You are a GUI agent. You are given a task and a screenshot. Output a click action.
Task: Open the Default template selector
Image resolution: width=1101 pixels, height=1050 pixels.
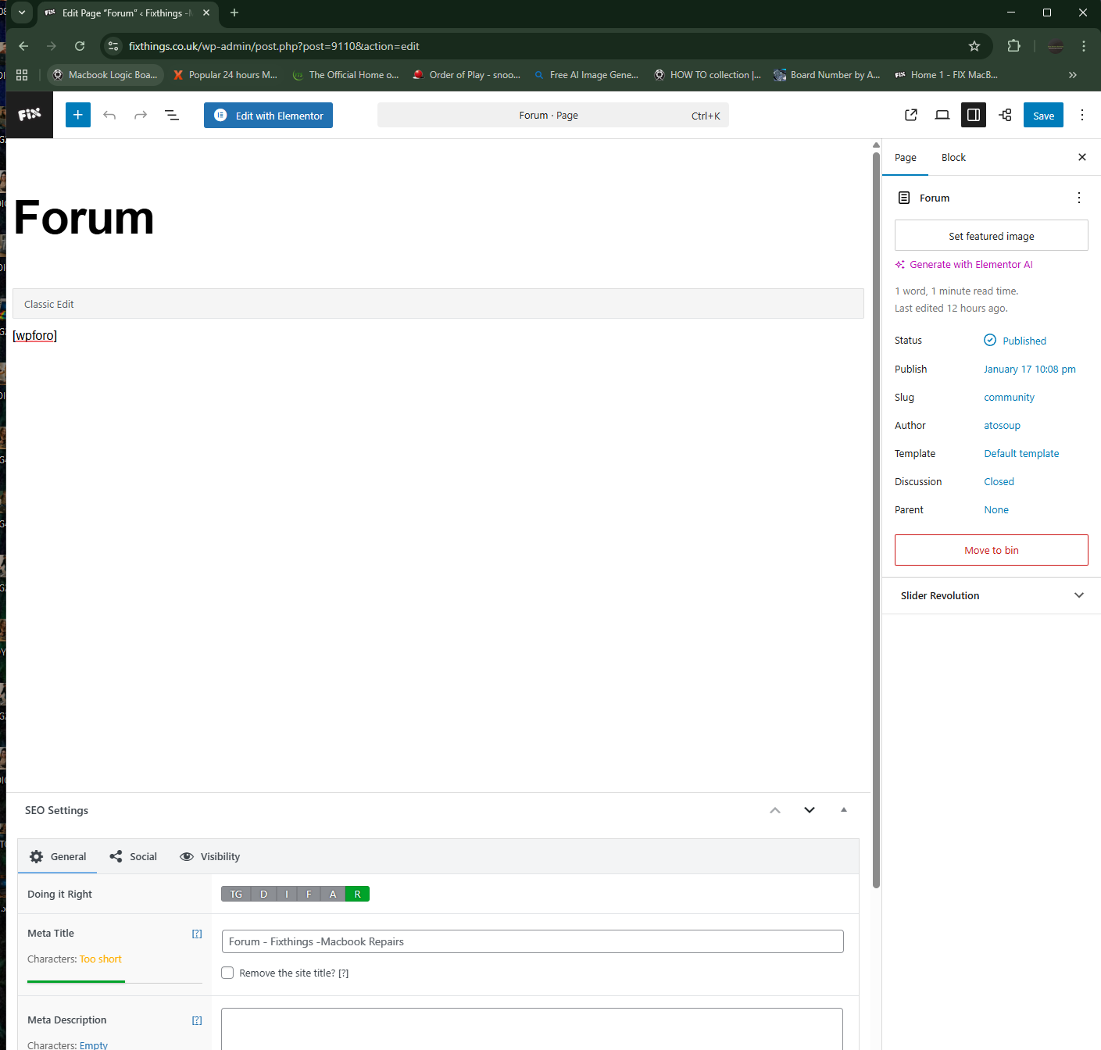(x=1021, y=453)
